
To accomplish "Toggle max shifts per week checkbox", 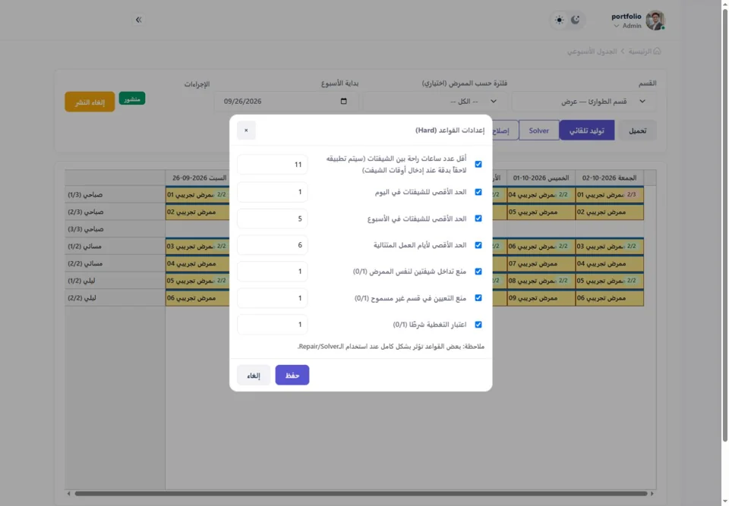I will click(478, 218).
